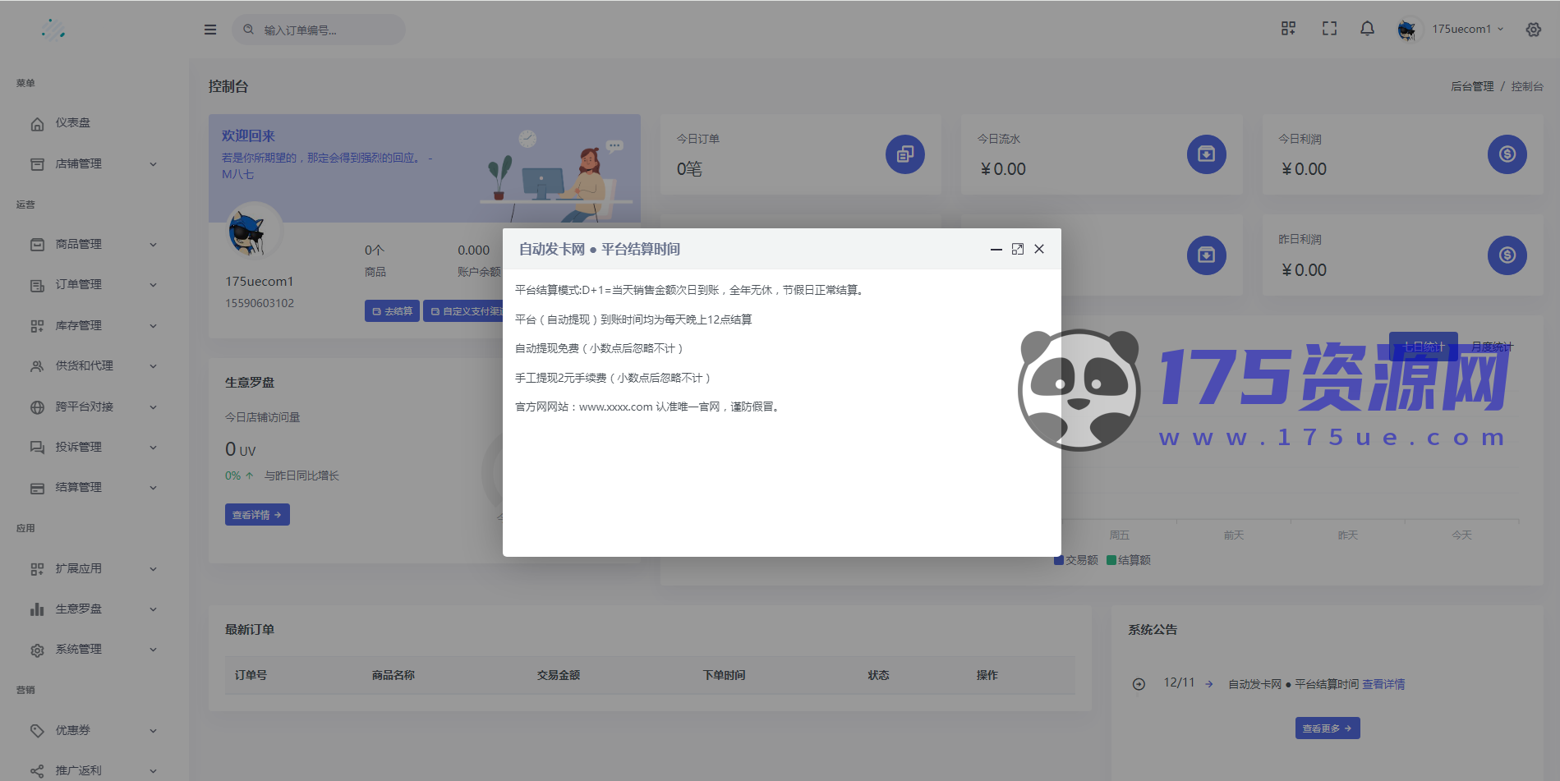Toggle the hamburger sidebar menu icon
This screenshot has height=781, width=1560.
pyautogui.click(x=210, y=30)
